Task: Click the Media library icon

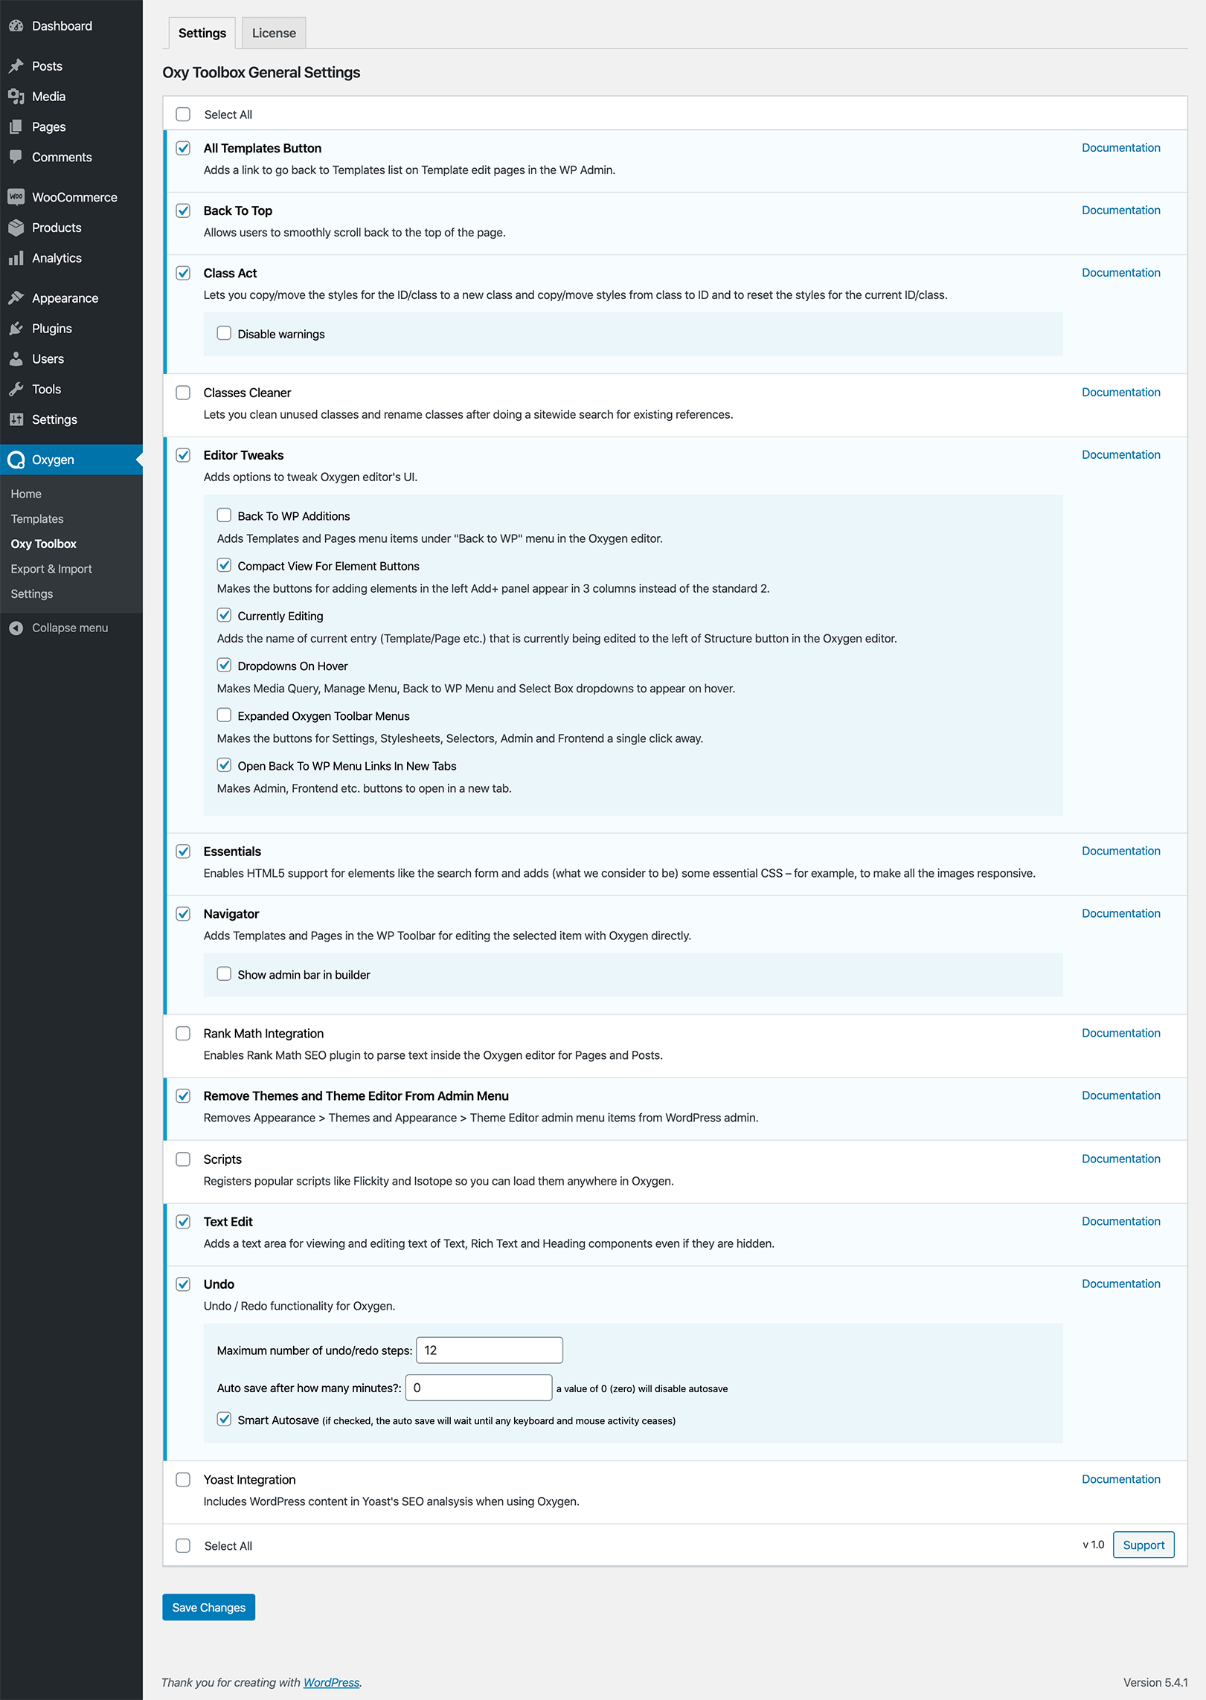Action: 16,97
